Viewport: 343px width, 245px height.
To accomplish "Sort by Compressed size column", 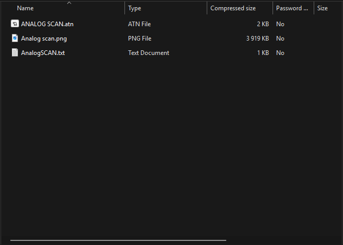I will (x=233, y=8).
